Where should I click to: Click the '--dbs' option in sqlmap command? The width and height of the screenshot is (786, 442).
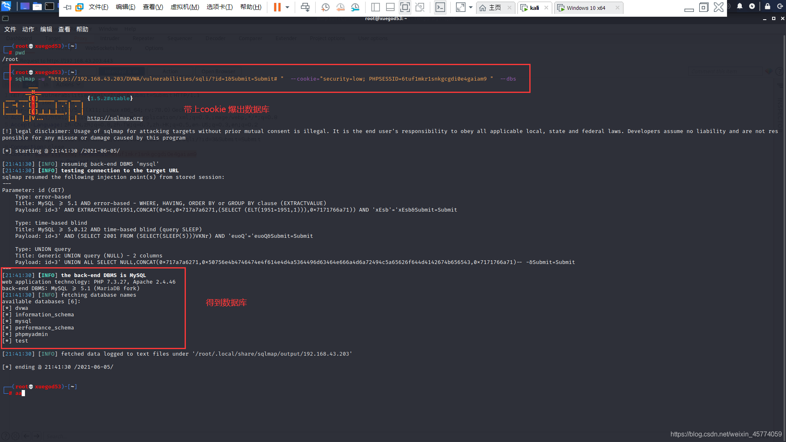click(x=508, y=79)
